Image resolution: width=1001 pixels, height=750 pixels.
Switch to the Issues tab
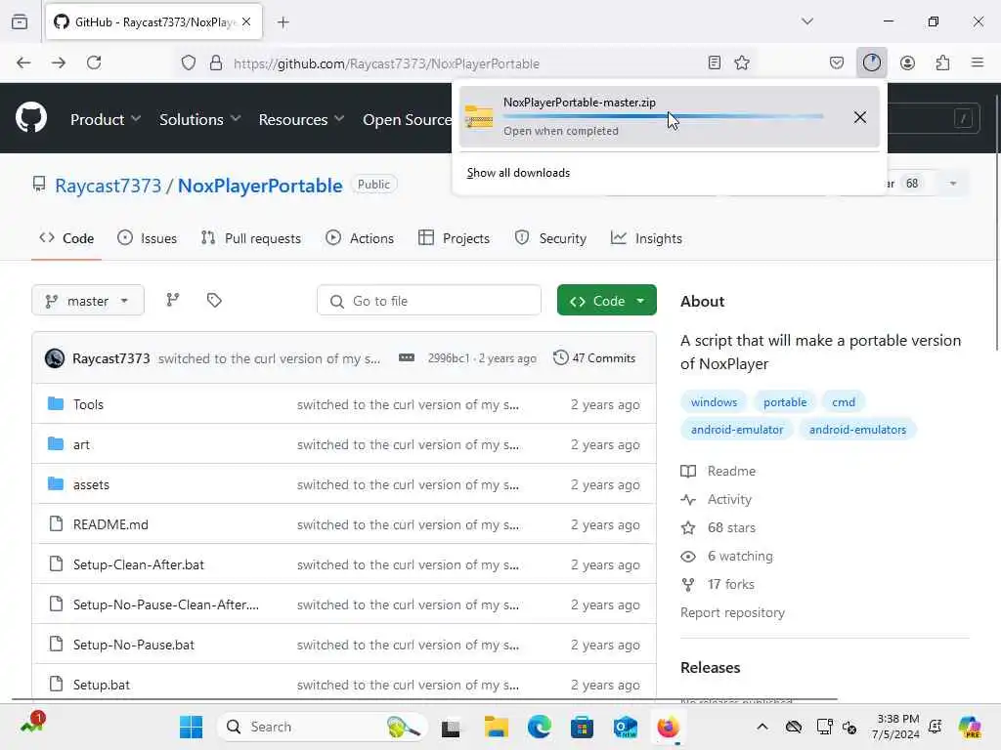click(147, 238)
